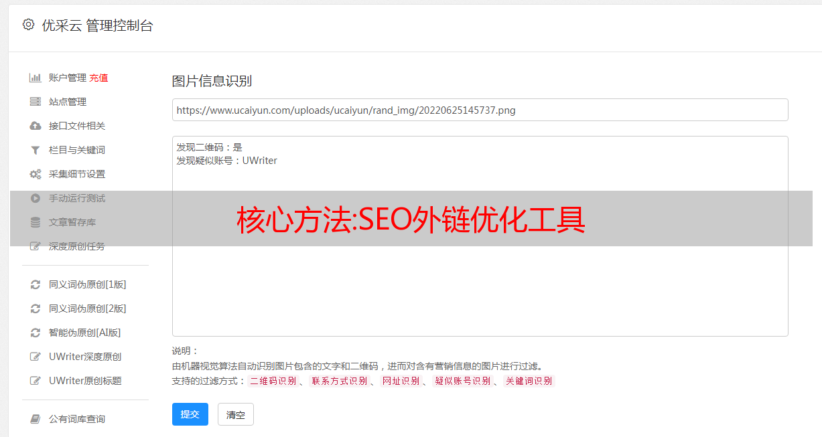Open 智能伪原创[AI版] in the sidebar

coord(85,333)
